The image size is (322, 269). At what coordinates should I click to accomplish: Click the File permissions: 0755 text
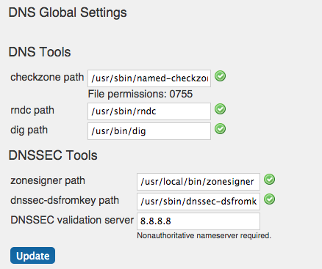coord(140,94)
